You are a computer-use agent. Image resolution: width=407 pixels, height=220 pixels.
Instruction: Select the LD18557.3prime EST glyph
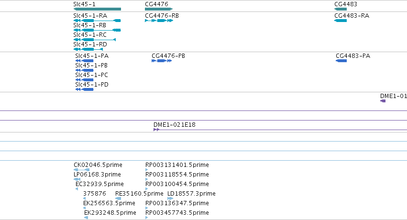[170, 198]
